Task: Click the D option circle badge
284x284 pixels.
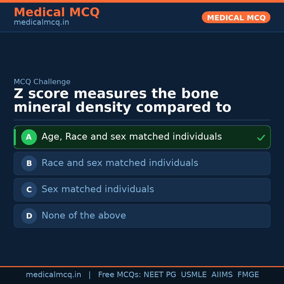Action: 29,216
